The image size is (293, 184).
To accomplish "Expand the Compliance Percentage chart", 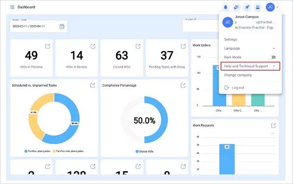I will (183, 85).
